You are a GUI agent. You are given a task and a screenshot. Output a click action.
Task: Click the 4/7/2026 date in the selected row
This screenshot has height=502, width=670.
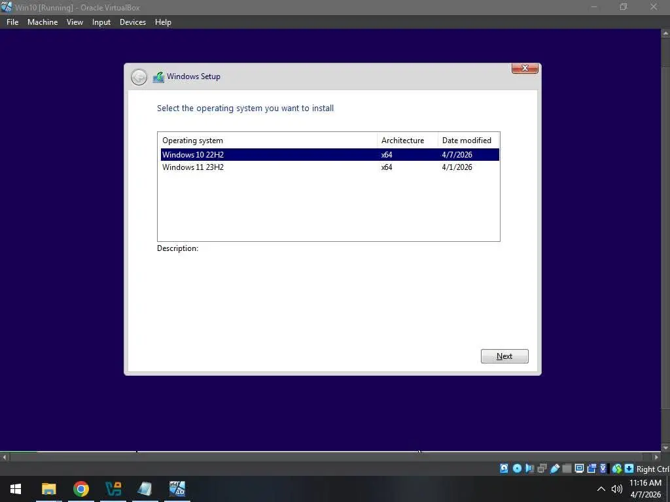(457, 154)
